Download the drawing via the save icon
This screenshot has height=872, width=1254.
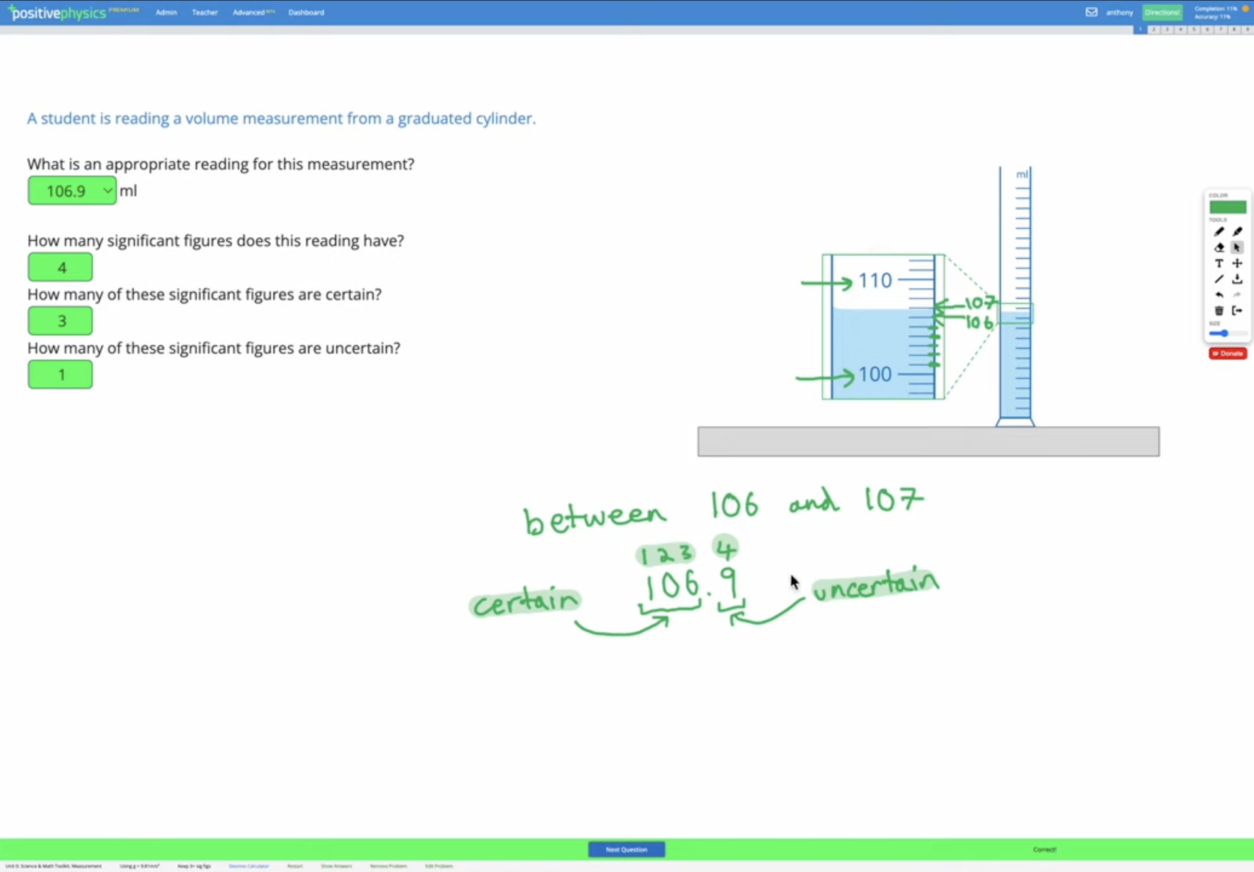pos(1237,279)
